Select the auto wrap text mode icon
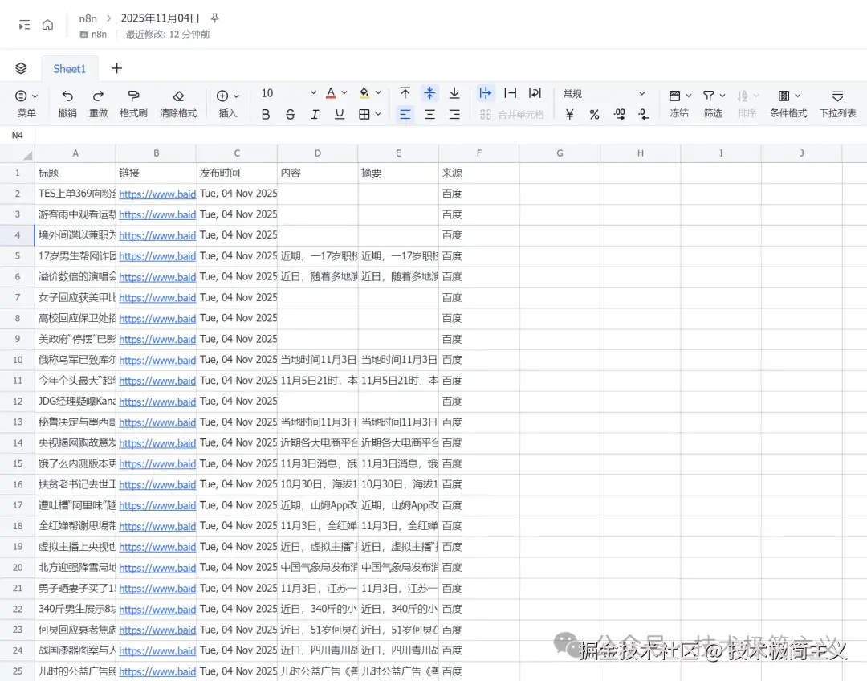 (x=535, y=93)
